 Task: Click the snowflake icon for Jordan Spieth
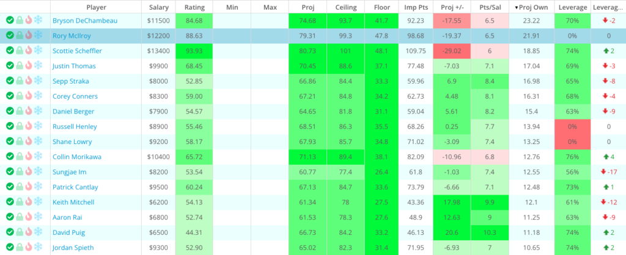click(39, 248)
